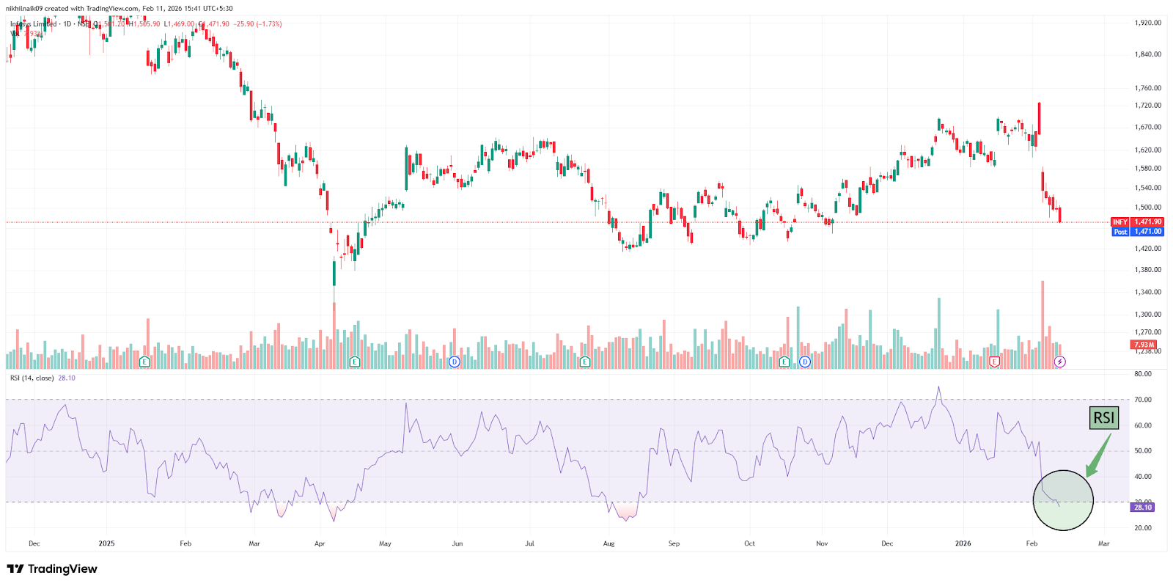Click the TradingView logo
Viewport: 1173px width, 586px height.
point(52,569)
